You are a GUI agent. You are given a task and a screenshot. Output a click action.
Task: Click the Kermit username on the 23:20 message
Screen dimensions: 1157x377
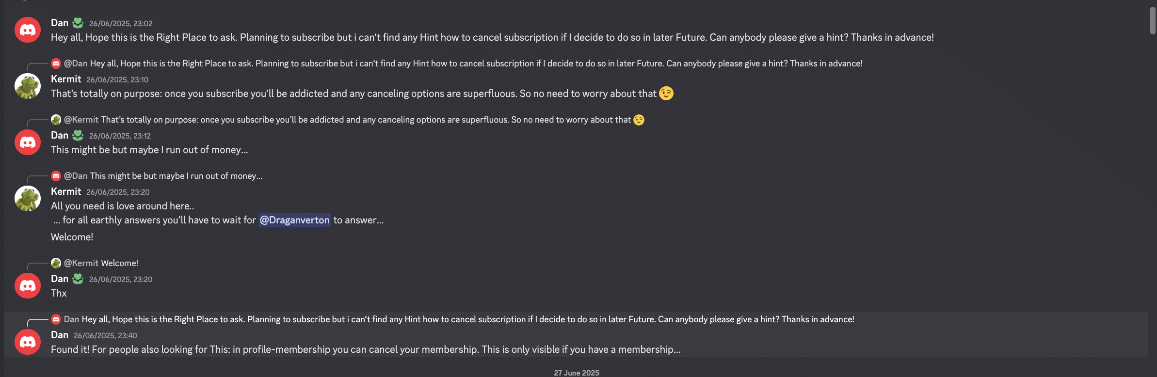click(x=66, y=191)
